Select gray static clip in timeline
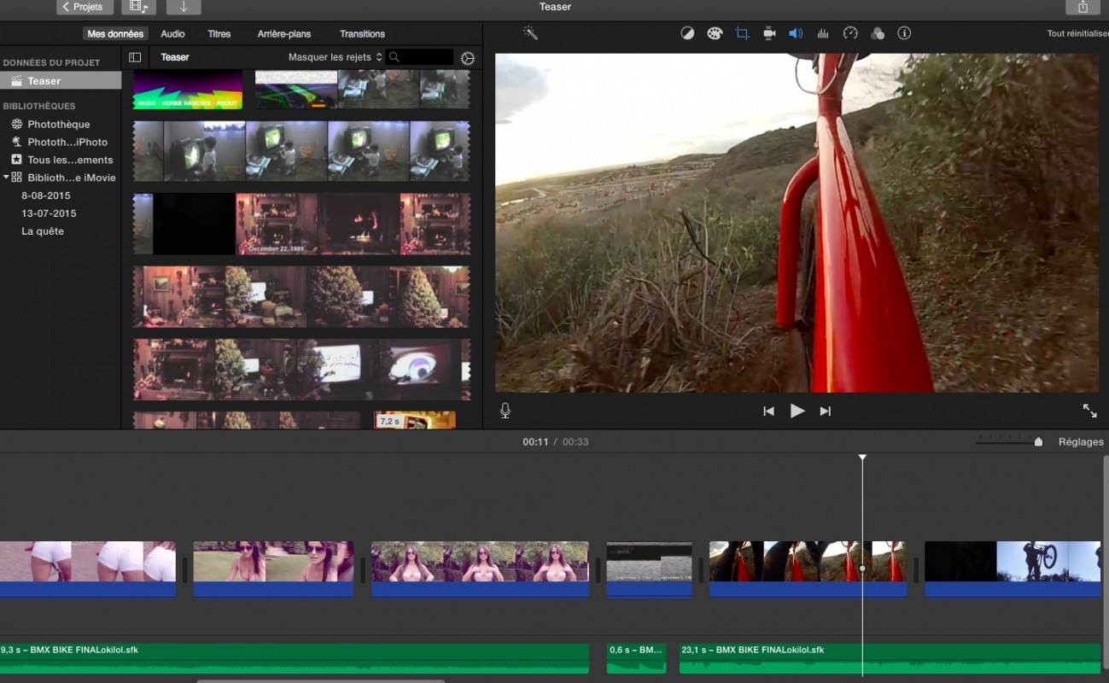The height and width of the screenshot is (683, 1109). coord(649,569)
